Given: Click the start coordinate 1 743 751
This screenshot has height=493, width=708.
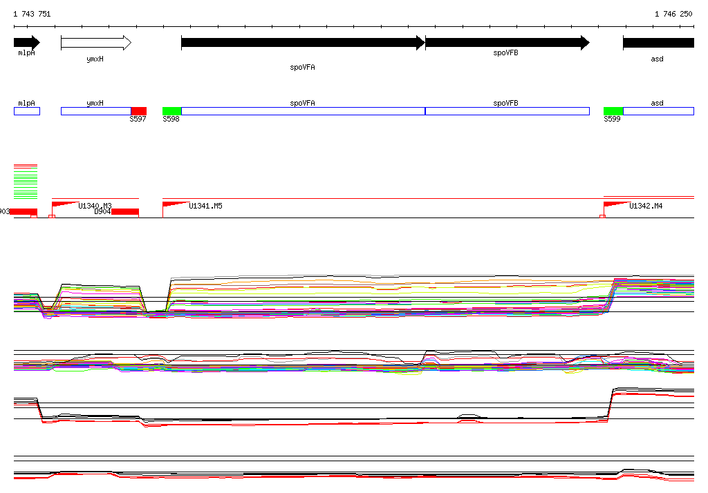Looking at the screenshot, I should coord(32,14).
